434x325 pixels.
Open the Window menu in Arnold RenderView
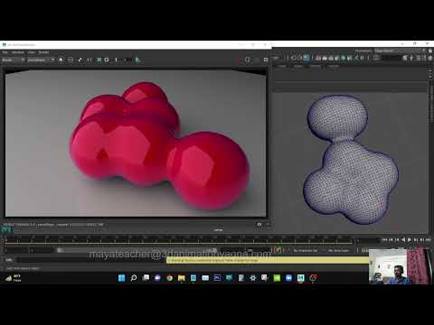18,52
